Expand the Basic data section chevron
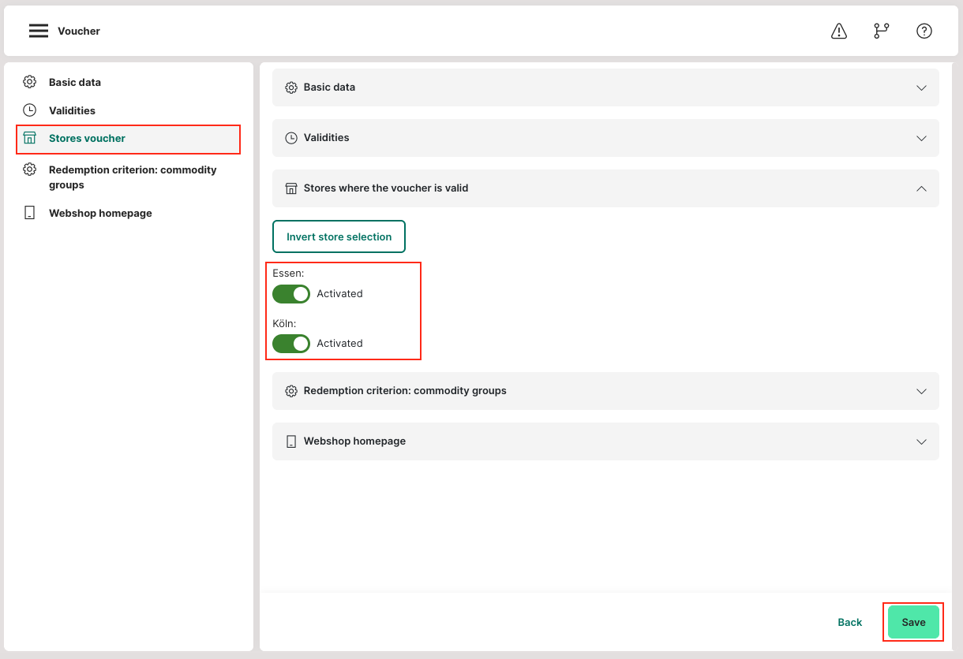 (x=921, y=87)
